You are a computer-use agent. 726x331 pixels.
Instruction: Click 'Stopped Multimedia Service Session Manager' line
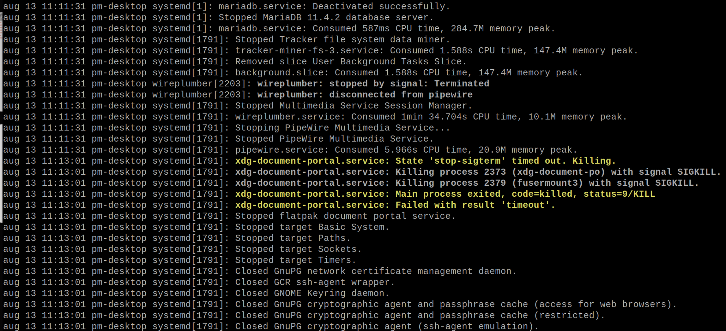(238, 106)
